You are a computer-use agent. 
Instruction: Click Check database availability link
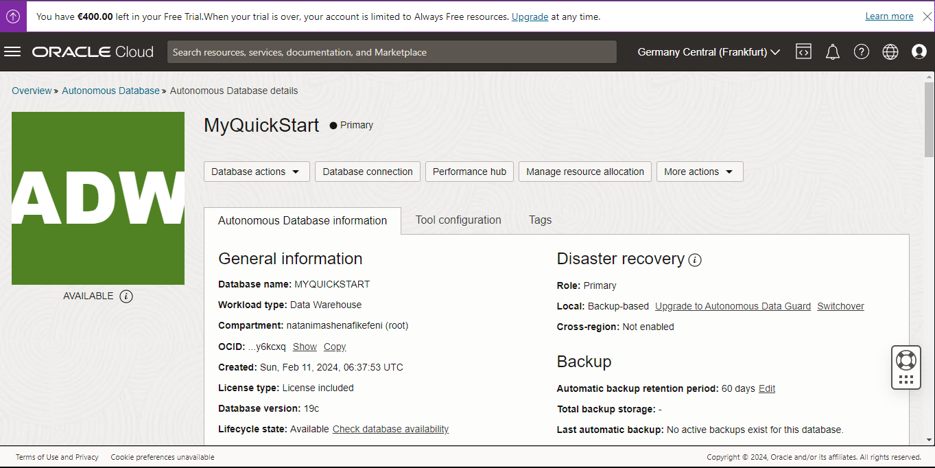[390, 429]
